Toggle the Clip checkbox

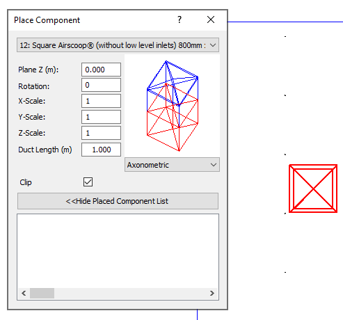88,182
